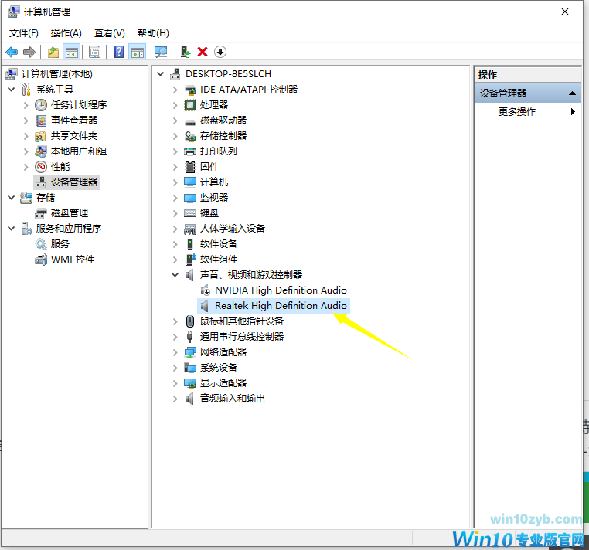Image resolution: width=589 pixels, height=550 pixels.
Task: Click the red X uninstall device icon
Action: 203,52
